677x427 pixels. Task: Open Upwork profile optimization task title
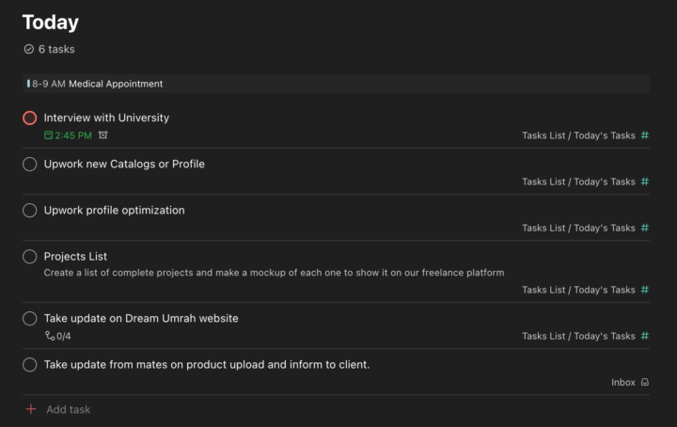[x=114, y=210]
